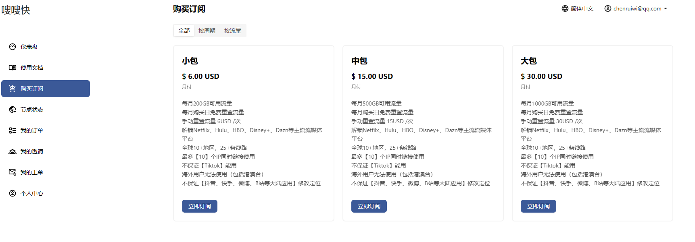
Task: Open the 简体中文 language selector
Action: [578, 8]
